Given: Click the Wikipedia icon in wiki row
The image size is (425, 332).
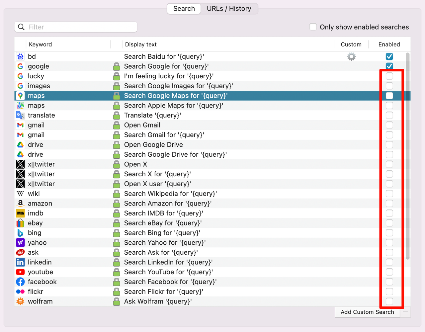Looking at the screenshot, I should pyautogui.click(x=20, y=194).
